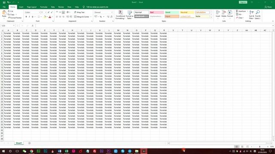Viewport: 275px width, 154px height.
Task: Apply cell borders icon
Action: pos(39,17)
